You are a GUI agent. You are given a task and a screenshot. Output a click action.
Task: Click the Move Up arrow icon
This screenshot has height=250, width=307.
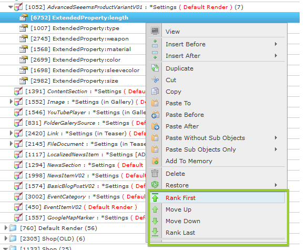155,209
